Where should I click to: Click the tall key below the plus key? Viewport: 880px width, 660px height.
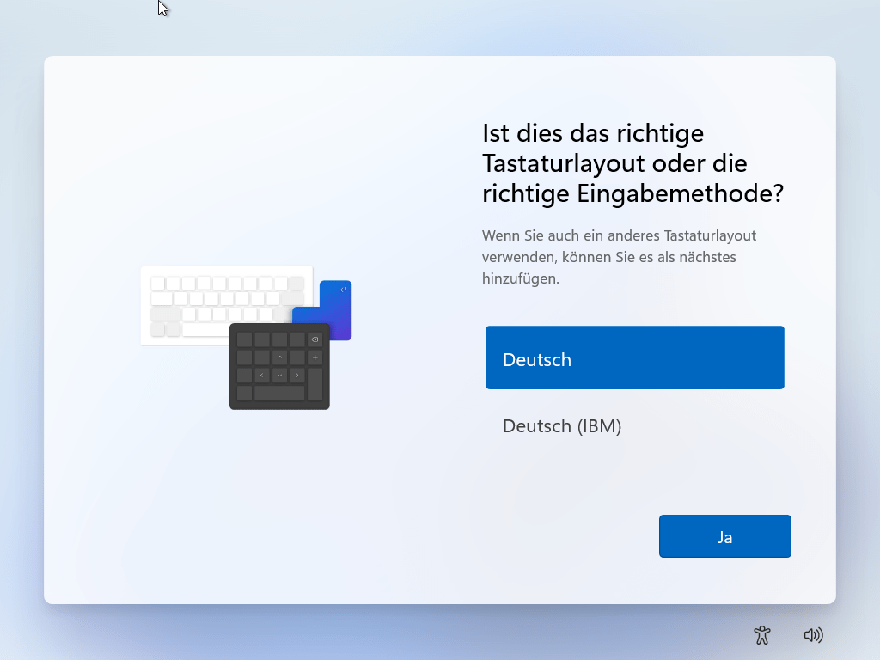[315, 384]
